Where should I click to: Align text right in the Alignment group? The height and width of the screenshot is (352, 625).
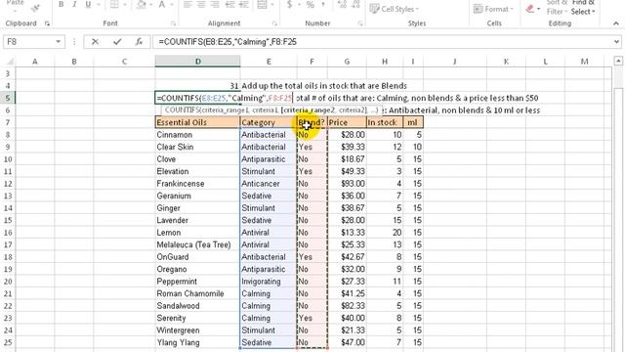point(215,4)
